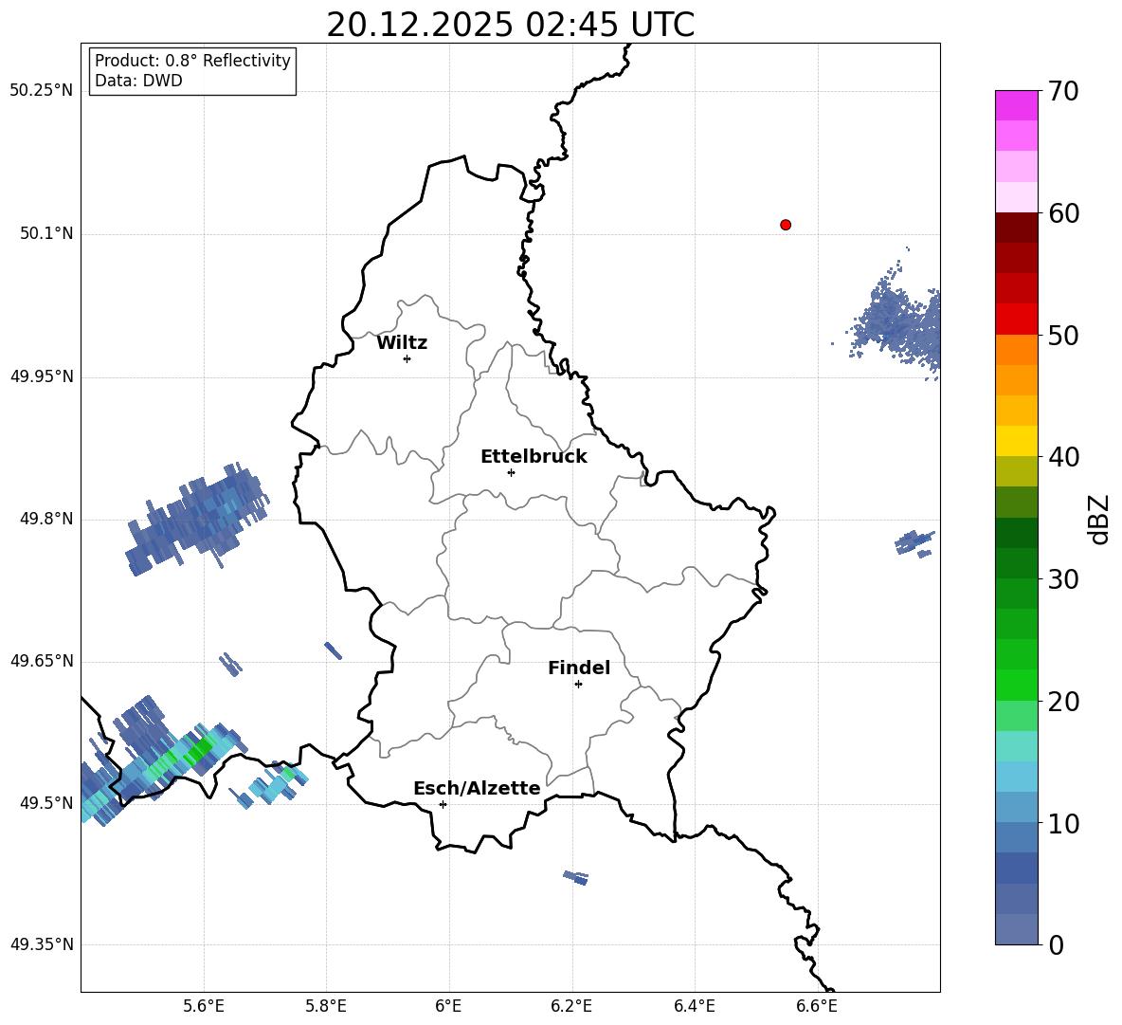The image size is (1122, 1025).
Task: Click the 60 value on the colorbar
Action: (x=1063, y=213)
